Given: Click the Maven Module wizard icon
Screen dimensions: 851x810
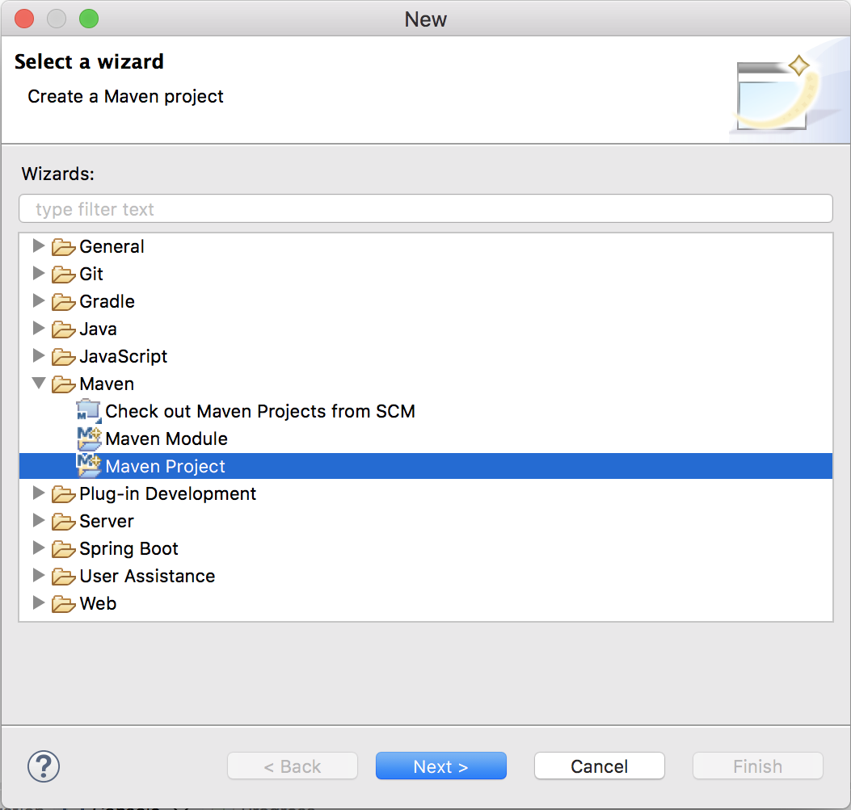Looking at the screenshot, I should (x=89, y=439).
